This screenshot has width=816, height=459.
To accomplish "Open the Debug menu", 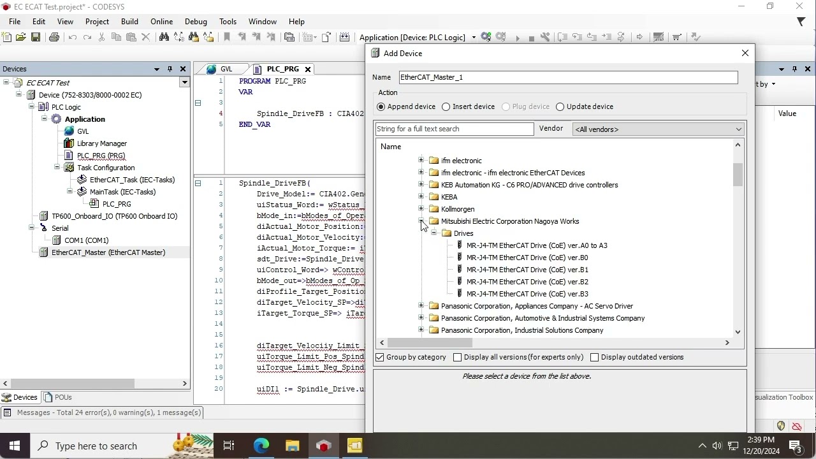I will pyautogui.click(x=196, y=21).
